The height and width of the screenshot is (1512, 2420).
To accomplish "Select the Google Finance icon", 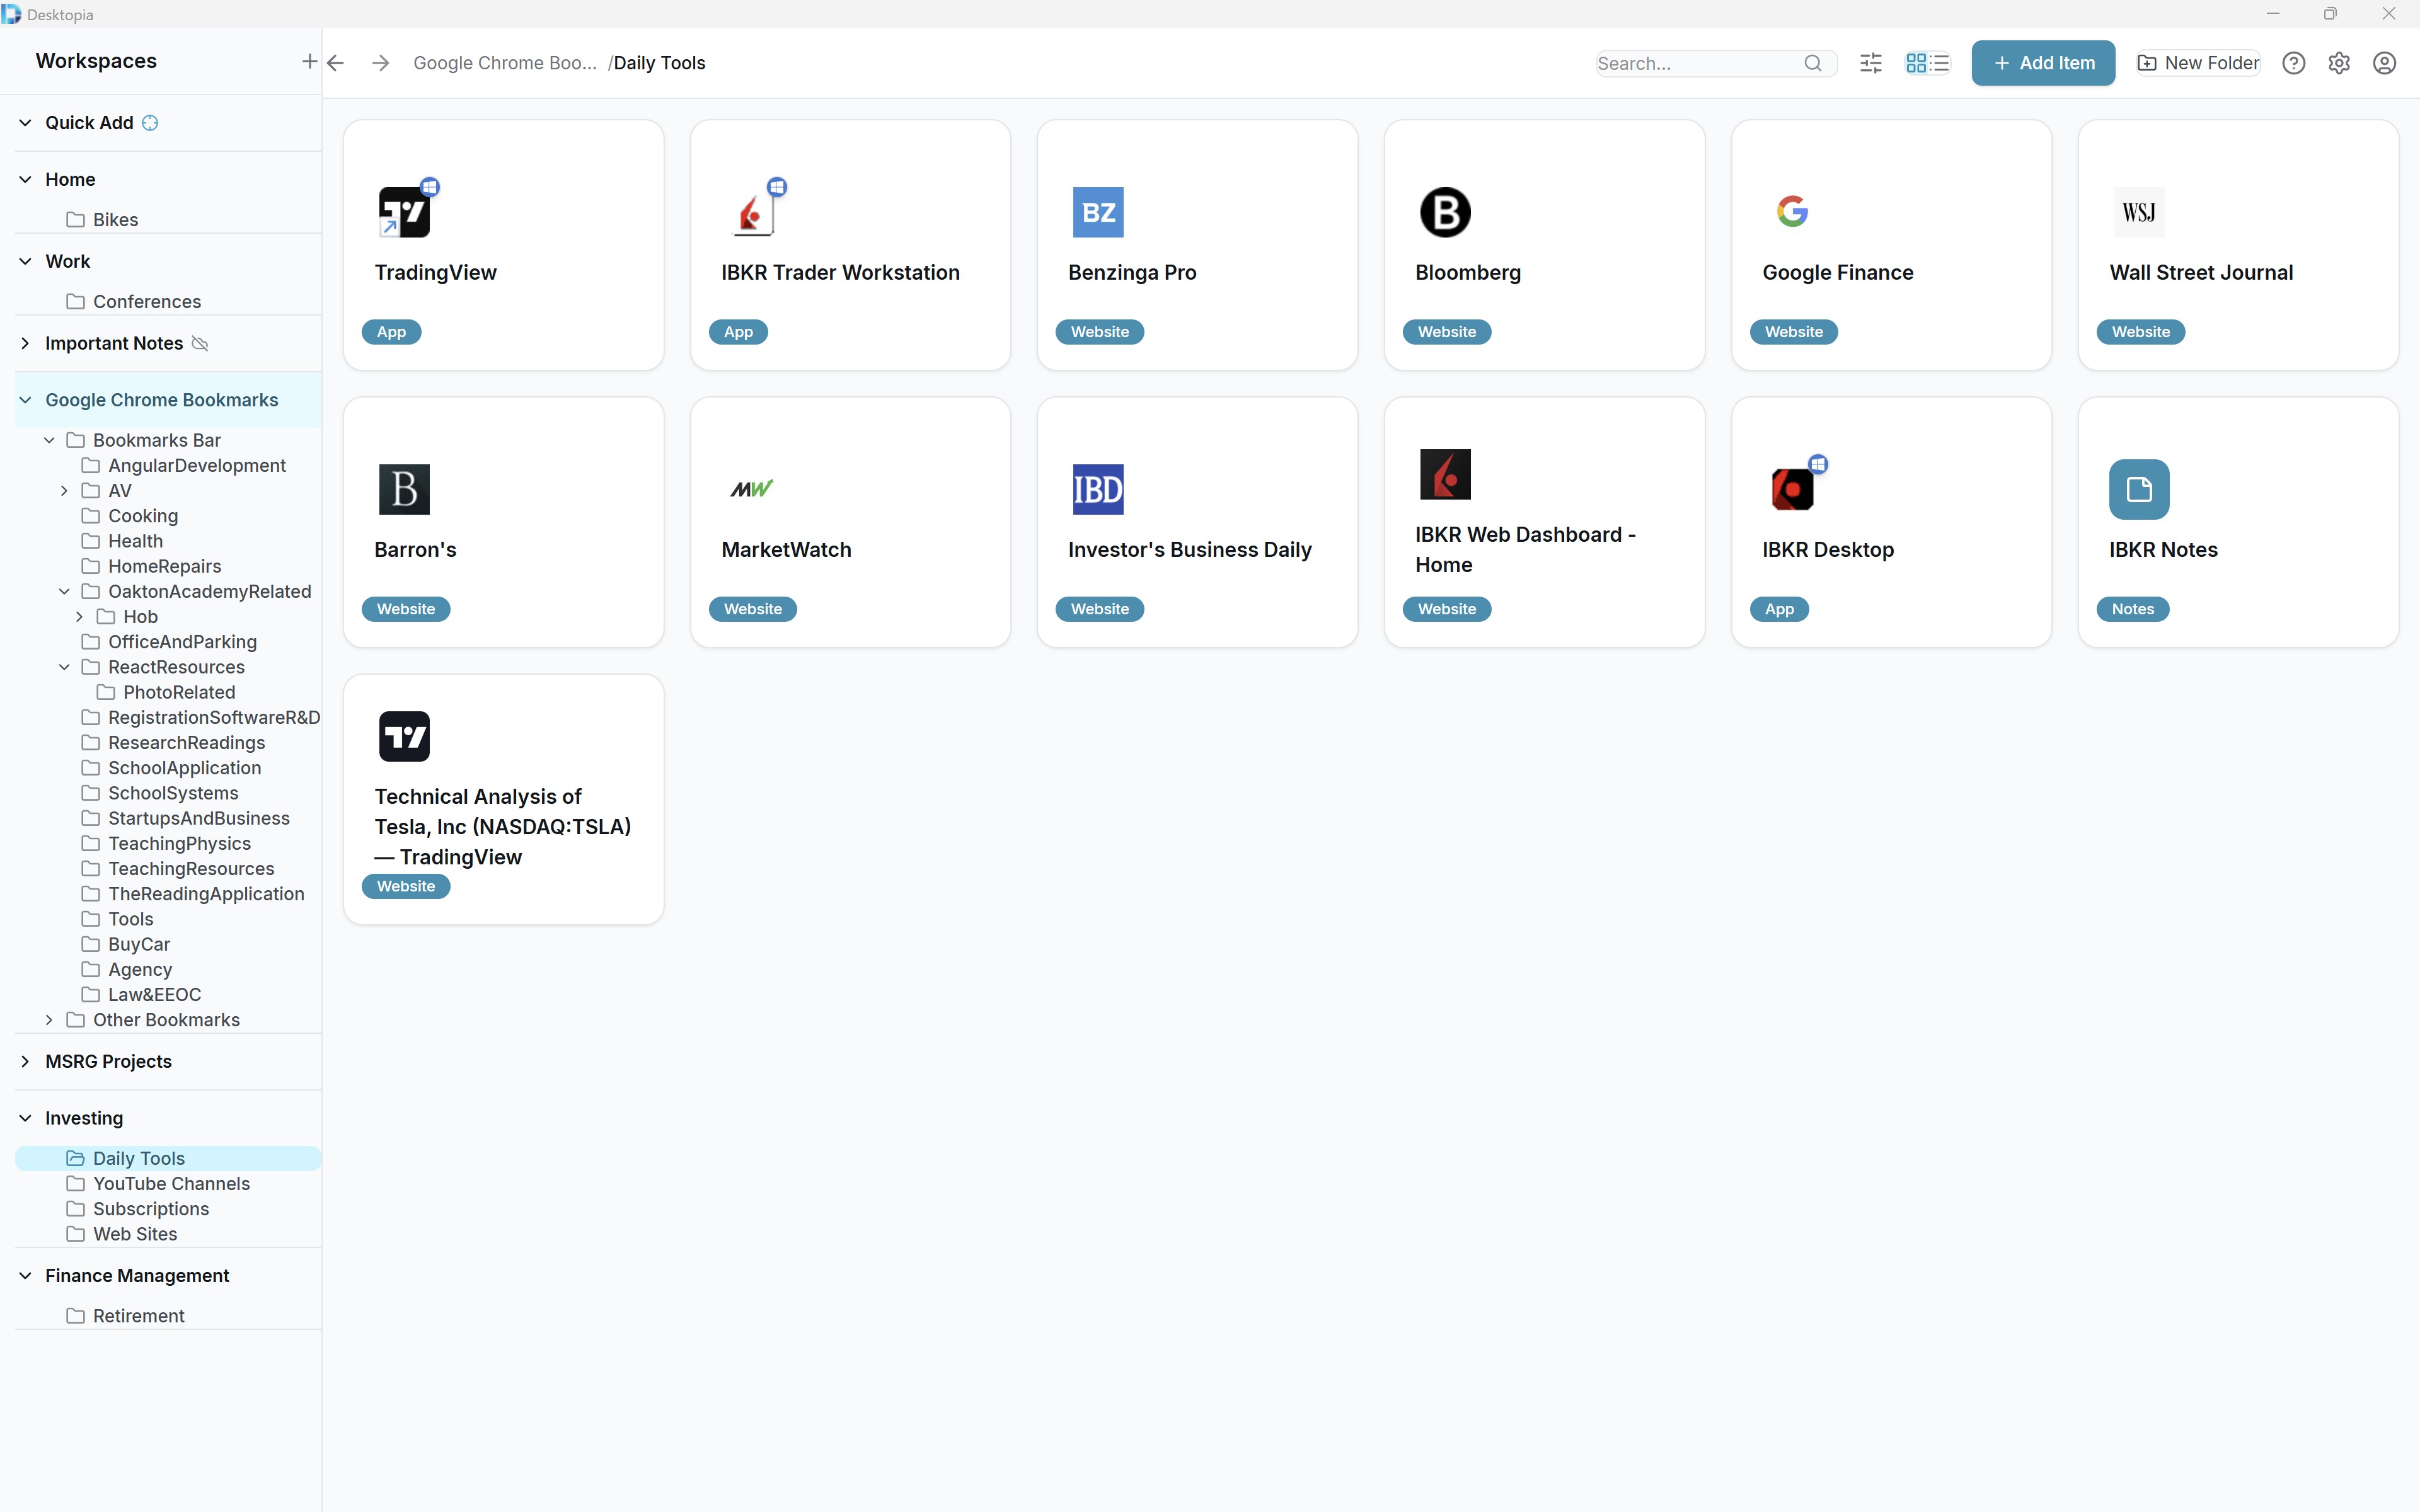I will [1793, 211].
